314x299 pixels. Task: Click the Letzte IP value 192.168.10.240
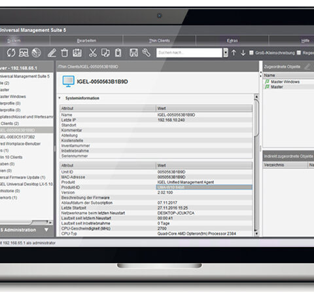click(171, 120)
